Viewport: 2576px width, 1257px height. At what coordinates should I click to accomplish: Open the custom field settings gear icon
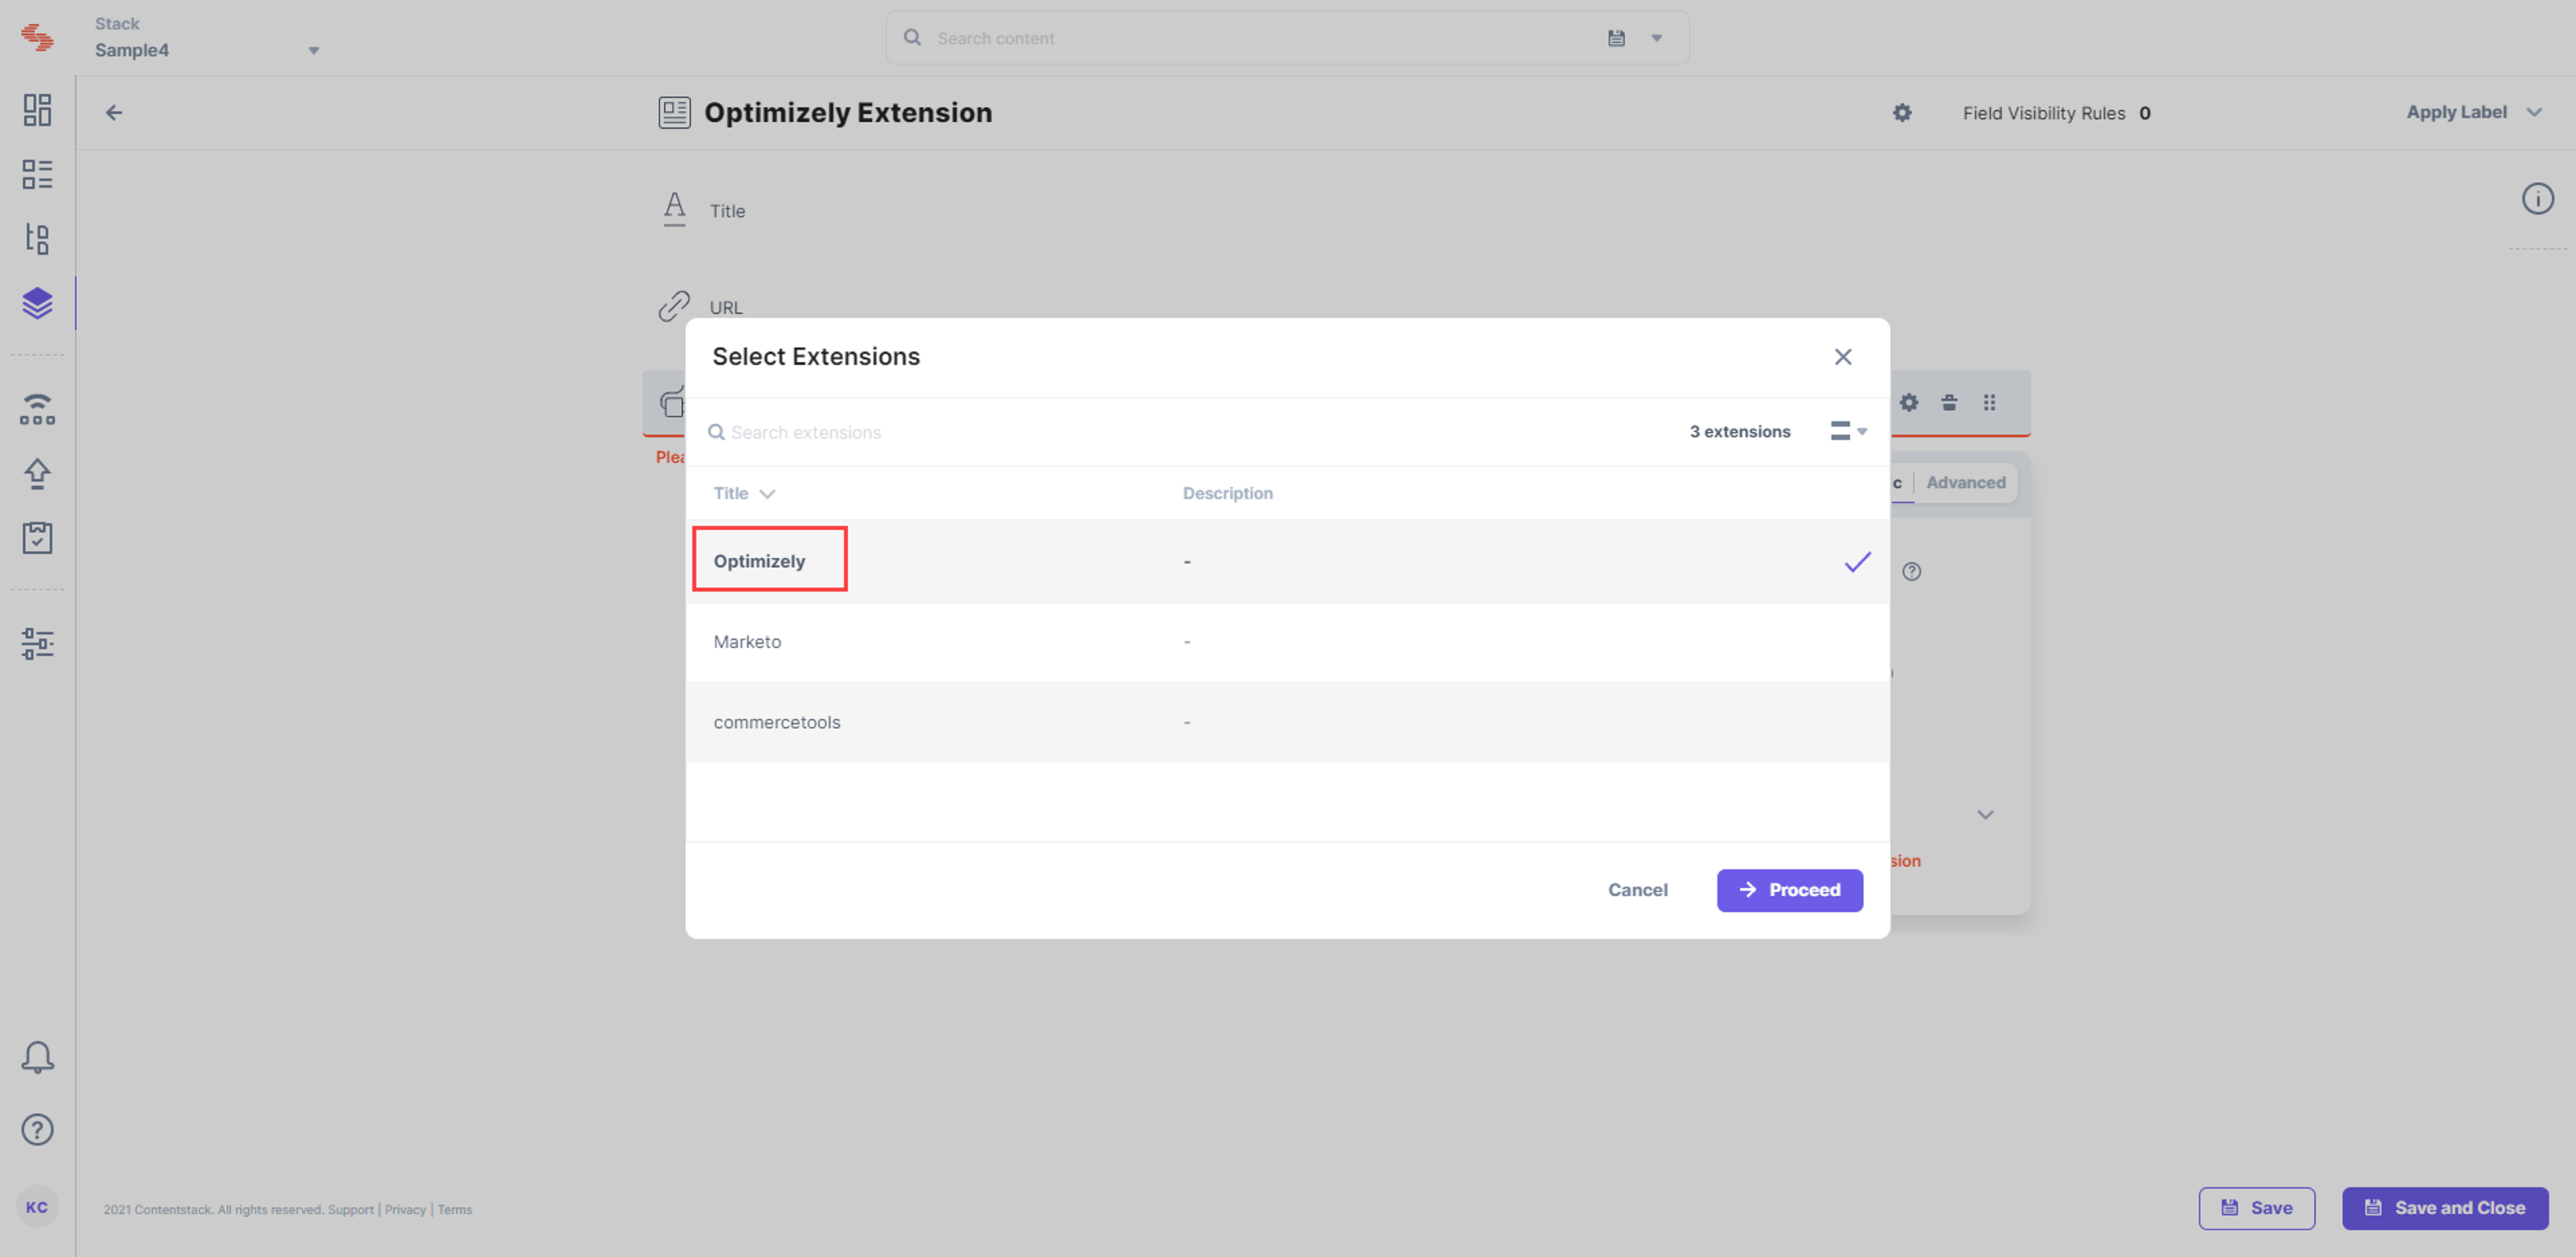click(1909, 402)
